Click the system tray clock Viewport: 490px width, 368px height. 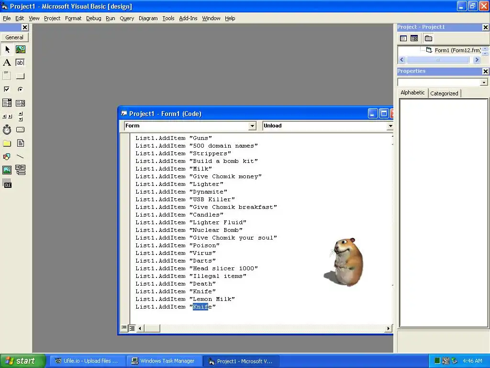point(472,361)
